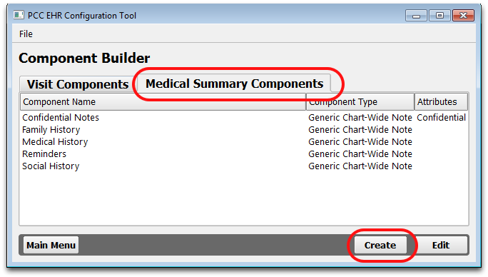
Task: Switch to the Visit Components tab
Action: point(78,84)
